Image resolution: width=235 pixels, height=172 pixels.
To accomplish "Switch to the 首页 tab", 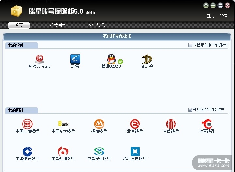I will pyautogui.click(x=19, y=25).
